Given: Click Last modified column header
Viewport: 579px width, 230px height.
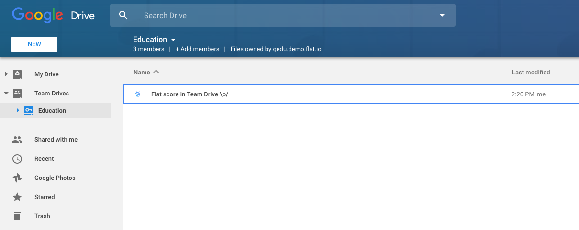Looking at the screenshot, I should click(x=531, y=73).
